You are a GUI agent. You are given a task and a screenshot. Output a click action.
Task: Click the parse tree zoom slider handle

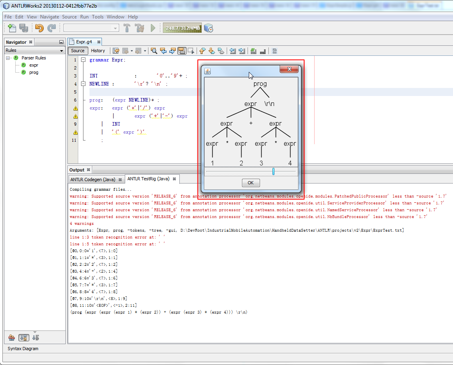[x=273, y=171]
